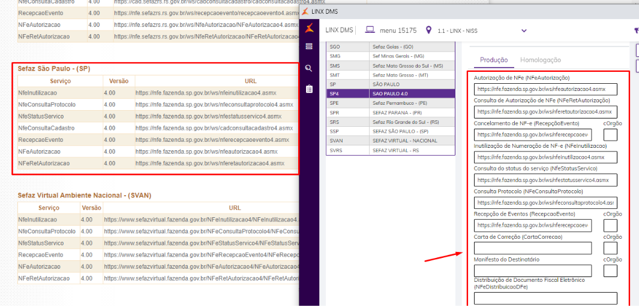639x307 pixels.
Task: Click Sefaz Virtual Ambiente Nacional heading on webpage
Action: coord(85,195)
